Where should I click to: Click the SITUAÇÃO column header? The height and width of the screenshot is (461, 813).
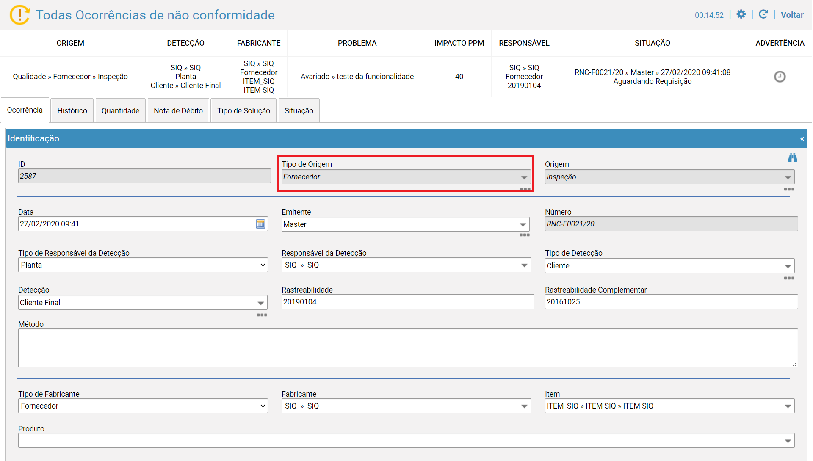coord(652,43)
